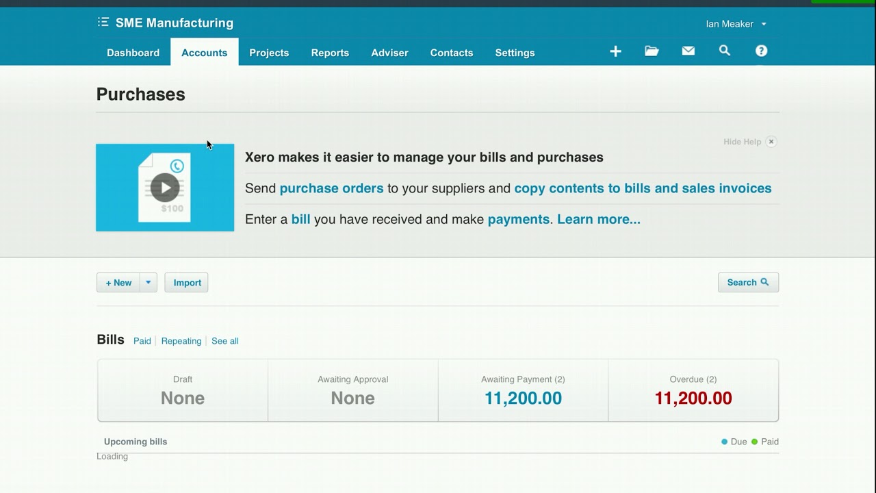Open Awaiting Payment 11,200.00 total

pos(523,390)
